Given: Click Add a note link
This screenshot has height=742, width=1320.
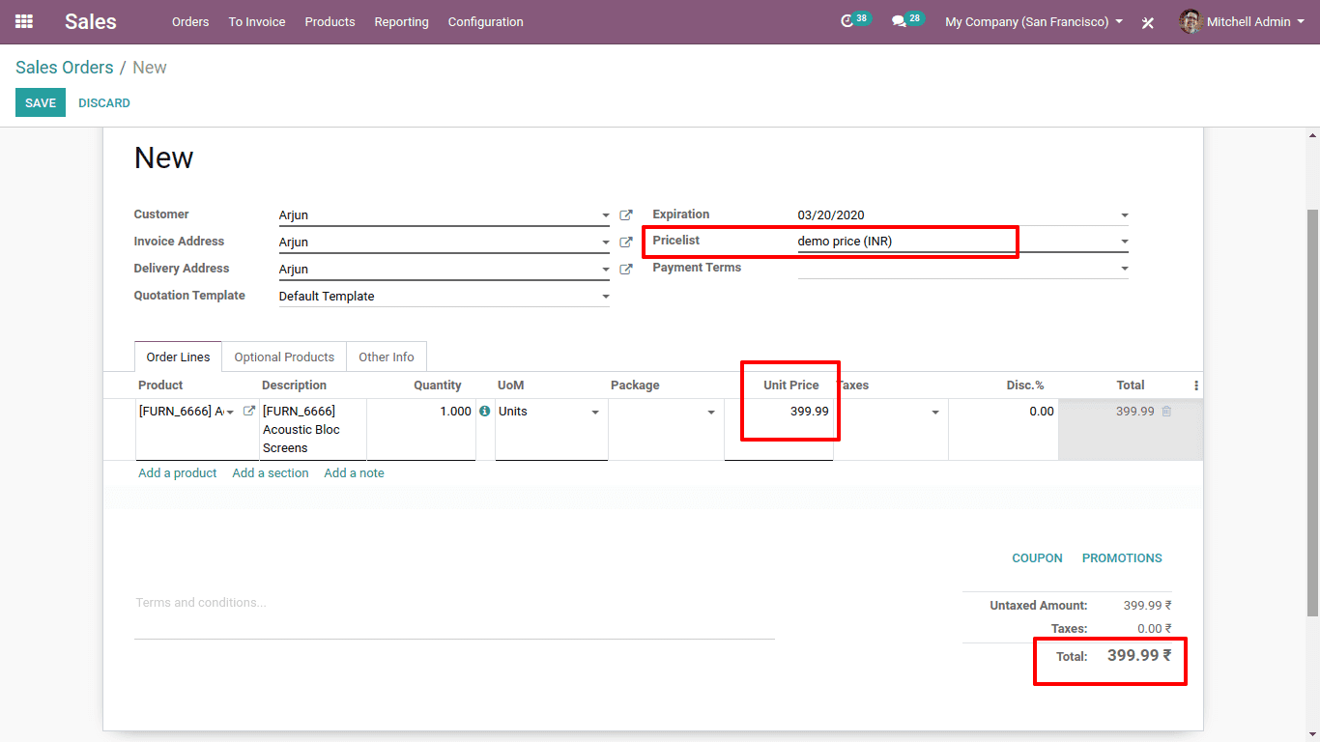Looking at the screenshot, I should 355,473.
